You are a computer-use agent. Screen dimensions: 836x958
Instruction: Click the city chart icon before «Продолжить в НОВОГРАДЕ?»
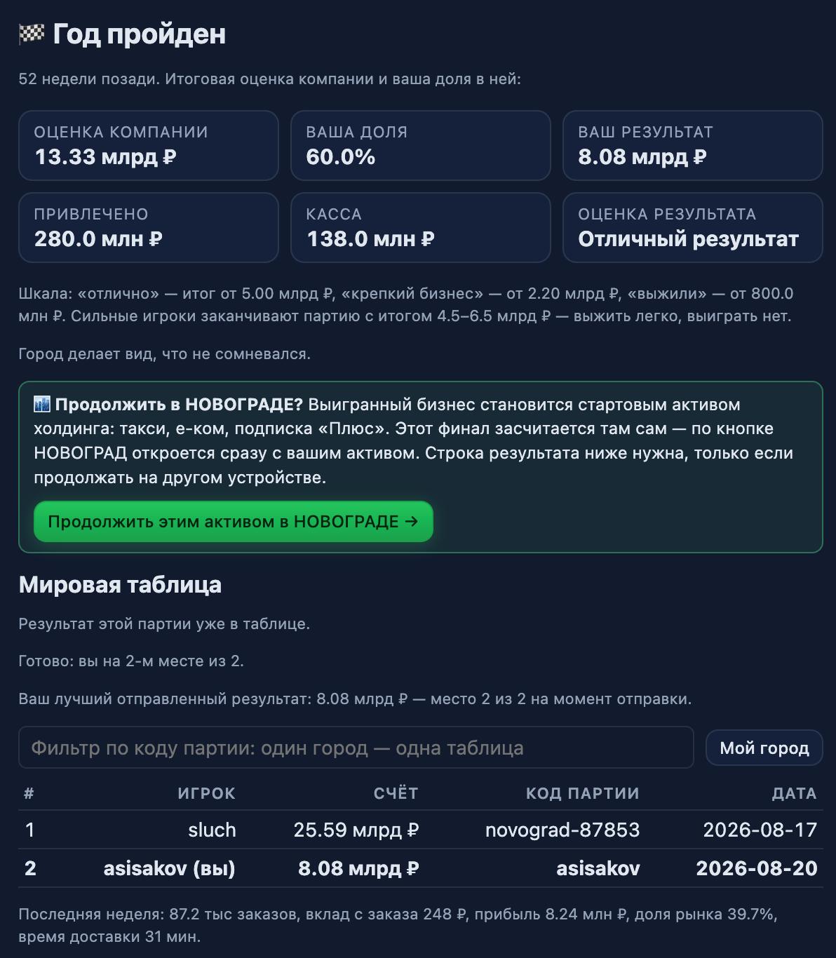pyautogui.click(x=42, y=404)
